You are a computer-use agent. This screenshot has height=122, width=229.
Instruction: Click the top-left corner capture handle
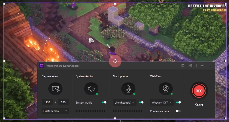click(4, 4)
